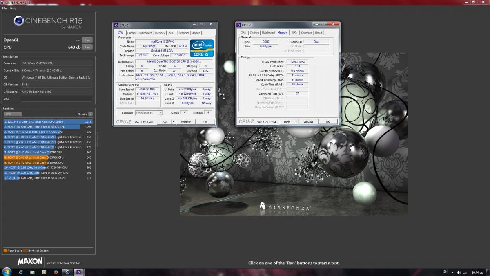Click Validate in left CPU-Z window

(186, 122)
